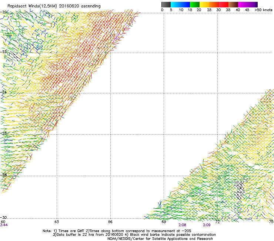This screenshot has height=241, width=274.
Task: Click the brown 35-40 knots legend segment
Action: click(x=233, y=4)
